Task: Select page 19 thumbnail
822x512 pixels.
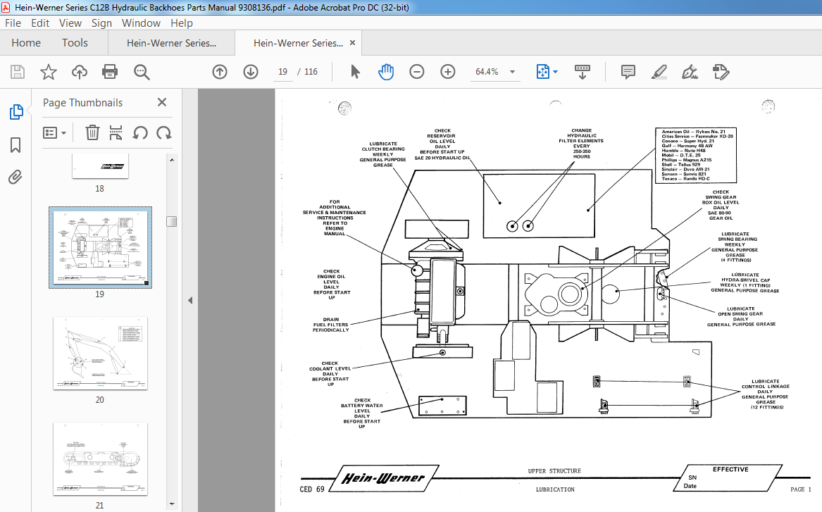Action: click(x=100, y=247)
